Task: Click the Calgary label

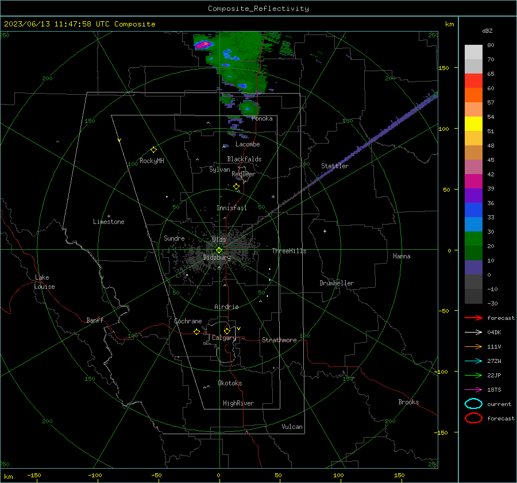Action: [224, 338]
